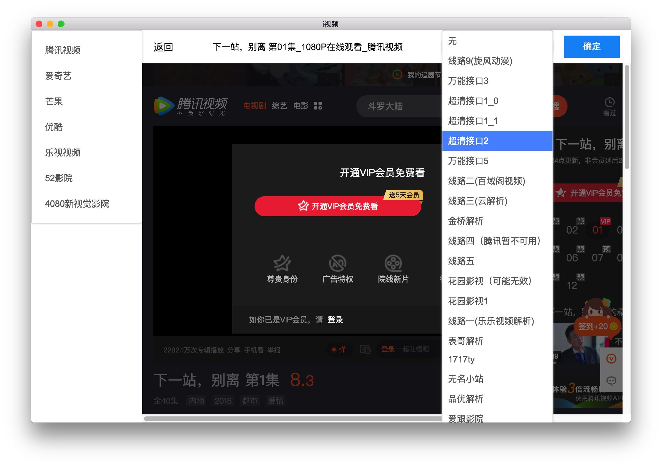Switch to the 综艺 navigation tab
662x467 pixels.
tap(279, 106)
